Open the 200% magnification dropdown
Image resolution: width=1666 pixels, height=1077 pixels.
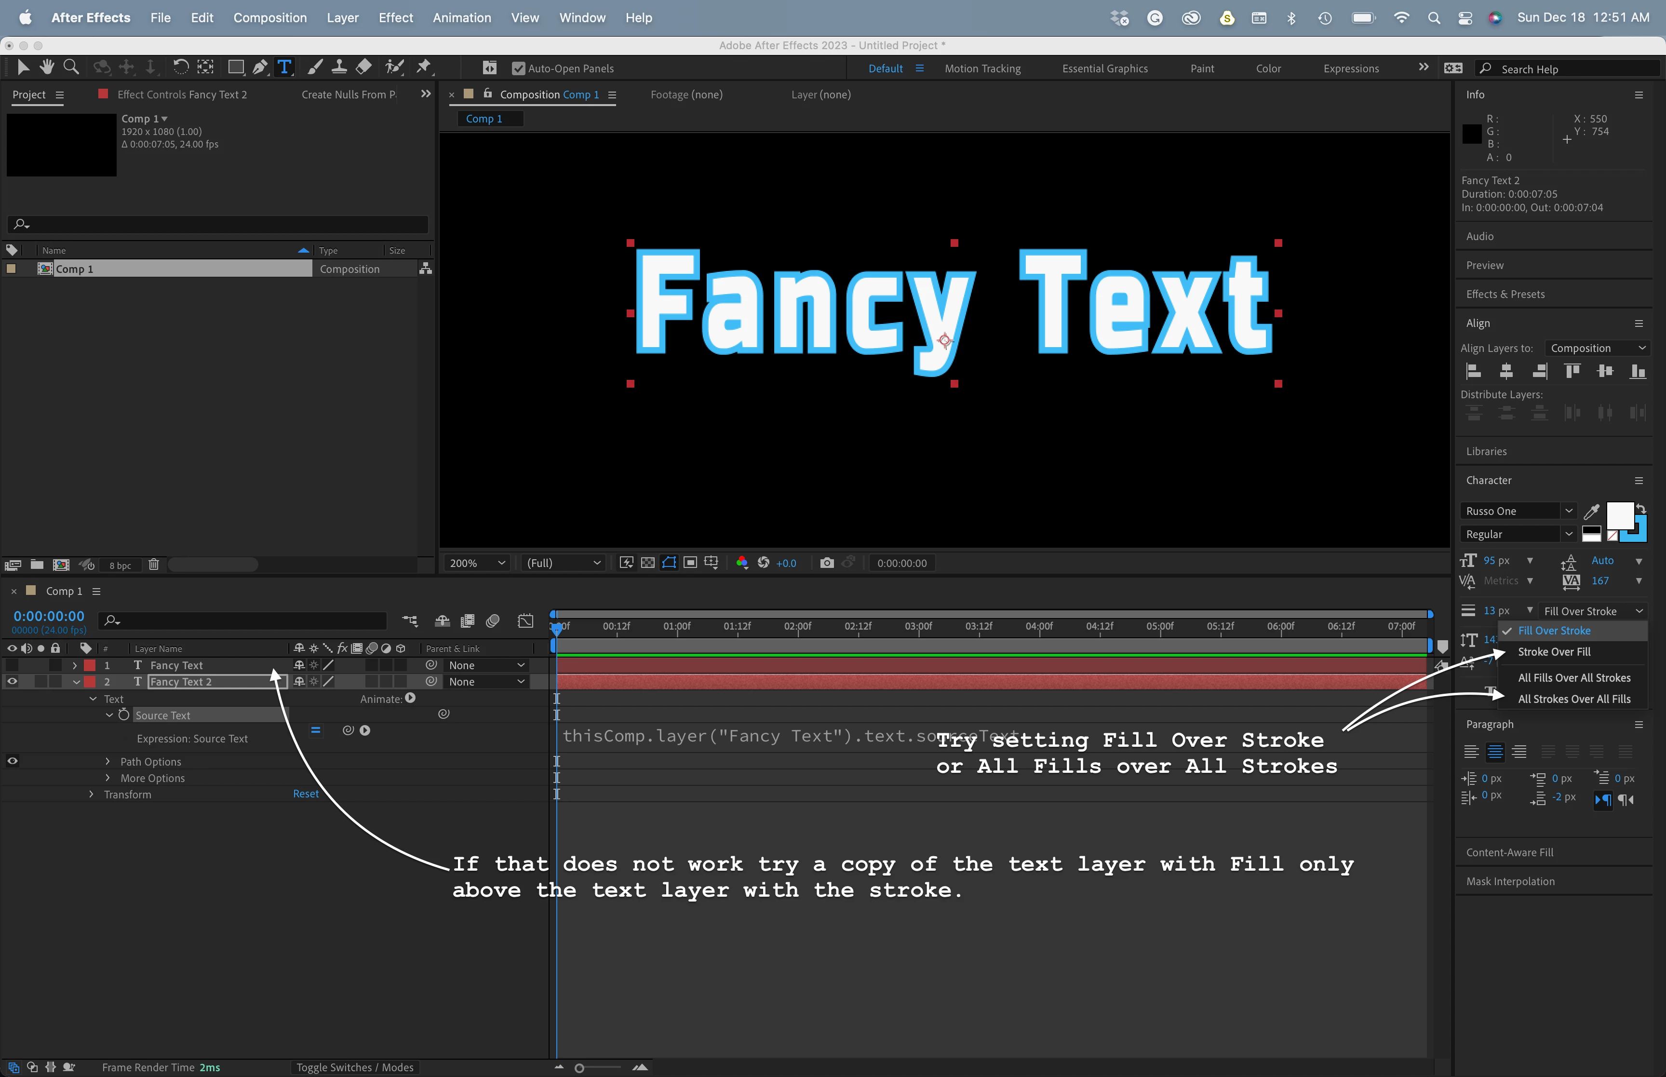478,563
